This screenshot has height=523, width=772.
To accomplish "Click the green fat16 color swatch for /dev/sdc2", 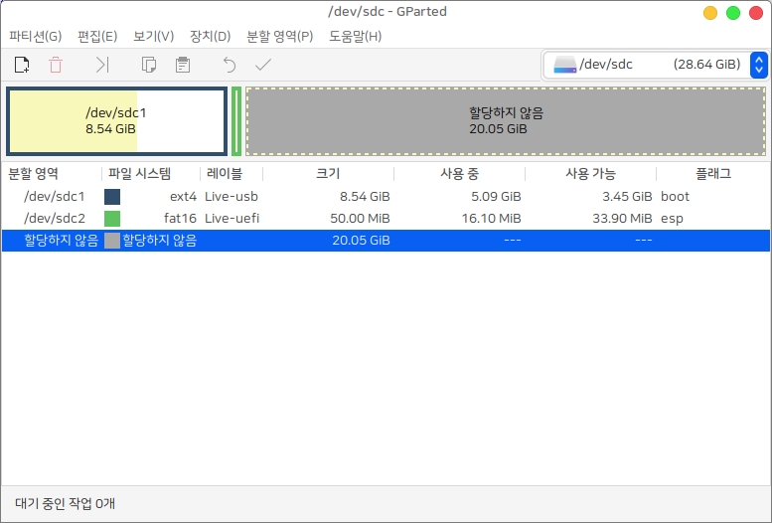I will click(x=112, y=219).
